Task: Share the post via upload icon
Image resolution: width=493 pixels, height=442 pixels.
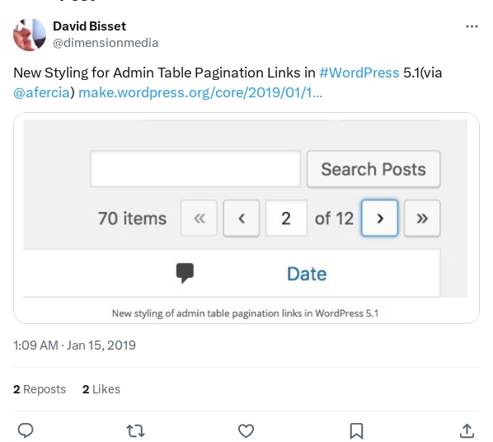Action: point(467,430)
